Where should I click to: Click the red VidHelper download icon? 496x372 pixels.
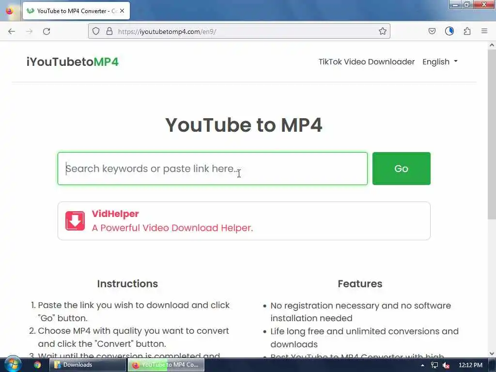click(75, 221)
